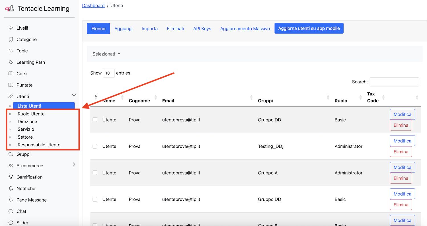This screenshot has width=427, height=226.
Task: Tick the checkbox for the Gruppo DD Basic user
Action: 95,120
